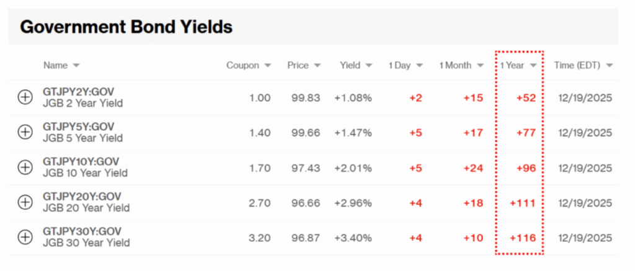Sort by the Time (EDT) column
Image resolution: width=635 pixels, height=271 pixels.
click(609, 66)
